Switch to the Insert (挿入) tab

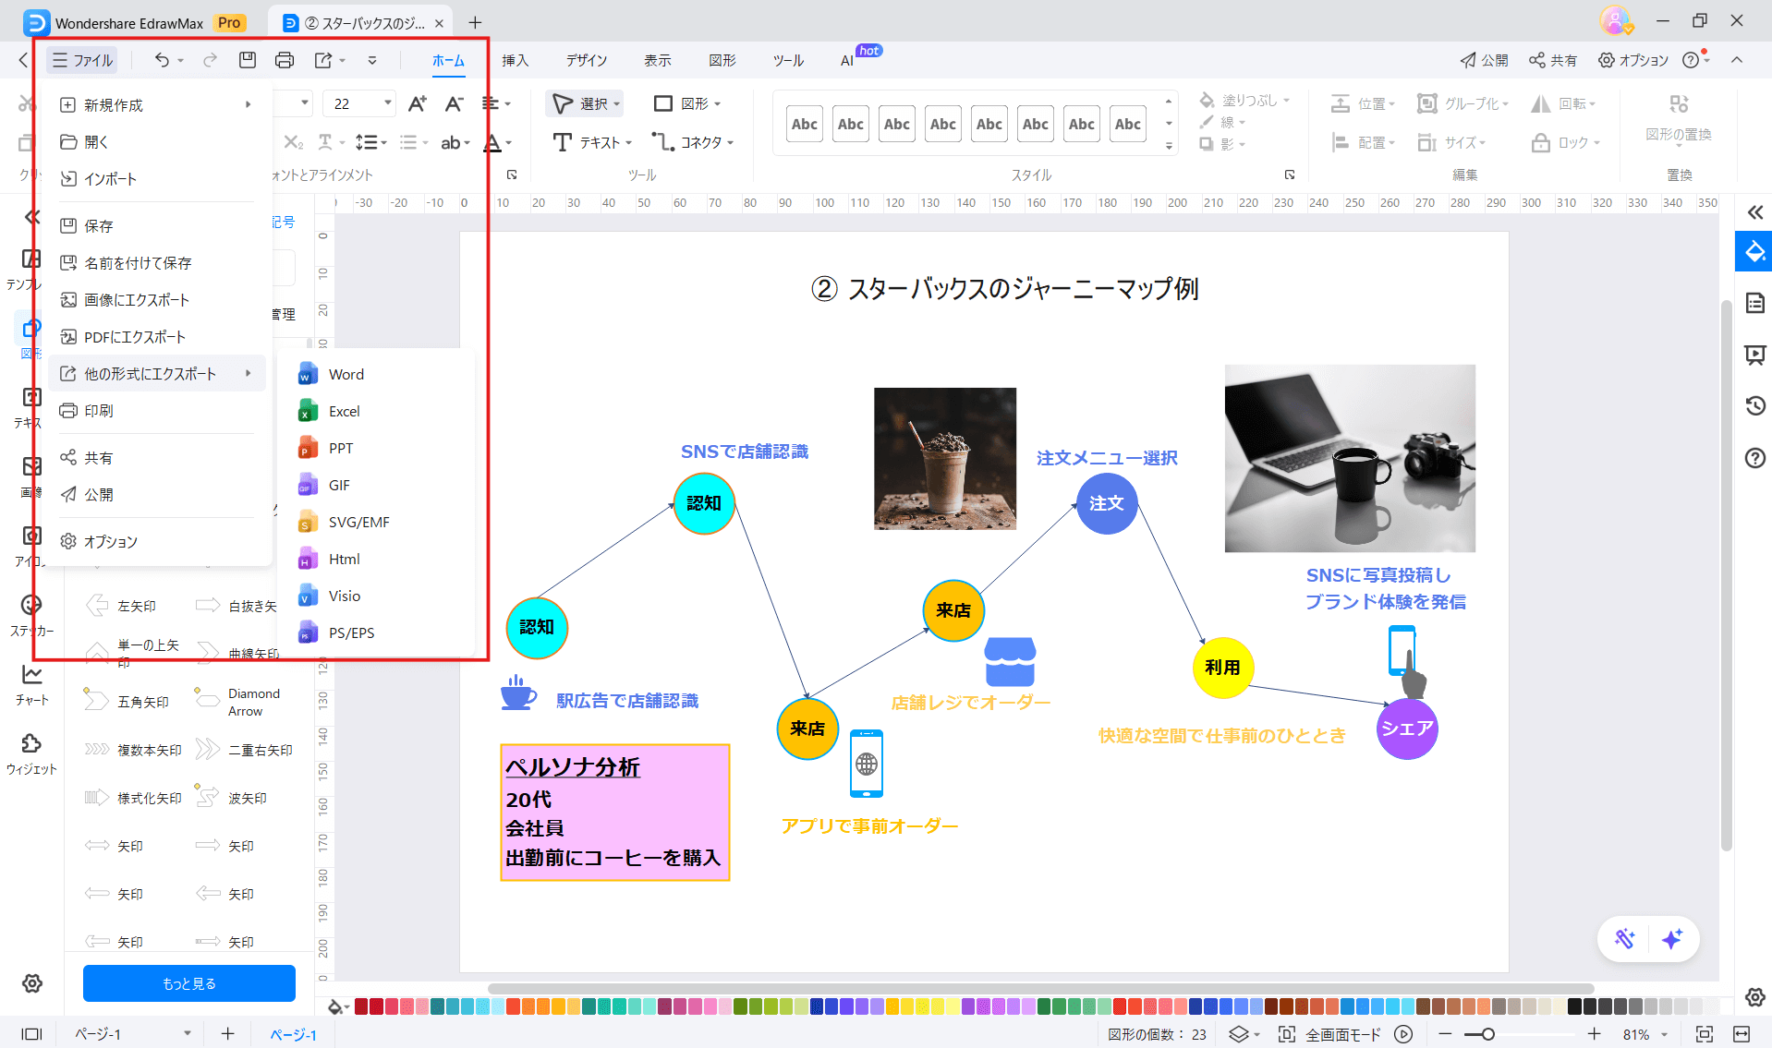click(x=515, y=60)
